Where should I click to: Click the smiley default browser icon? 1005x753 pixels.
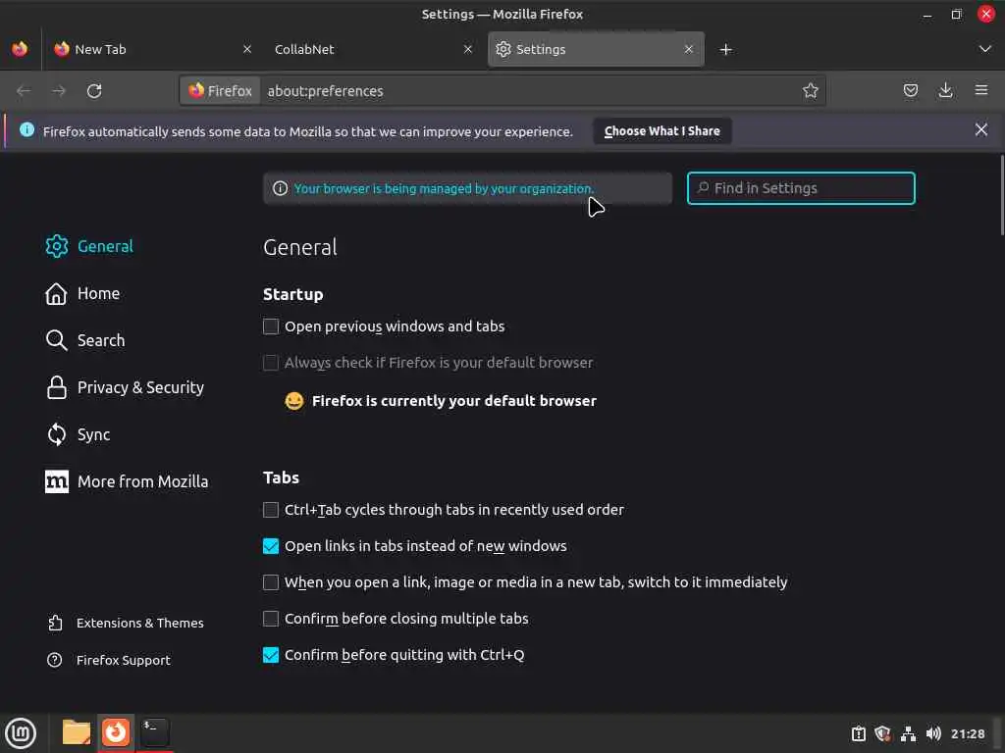(x=294, y=401)
